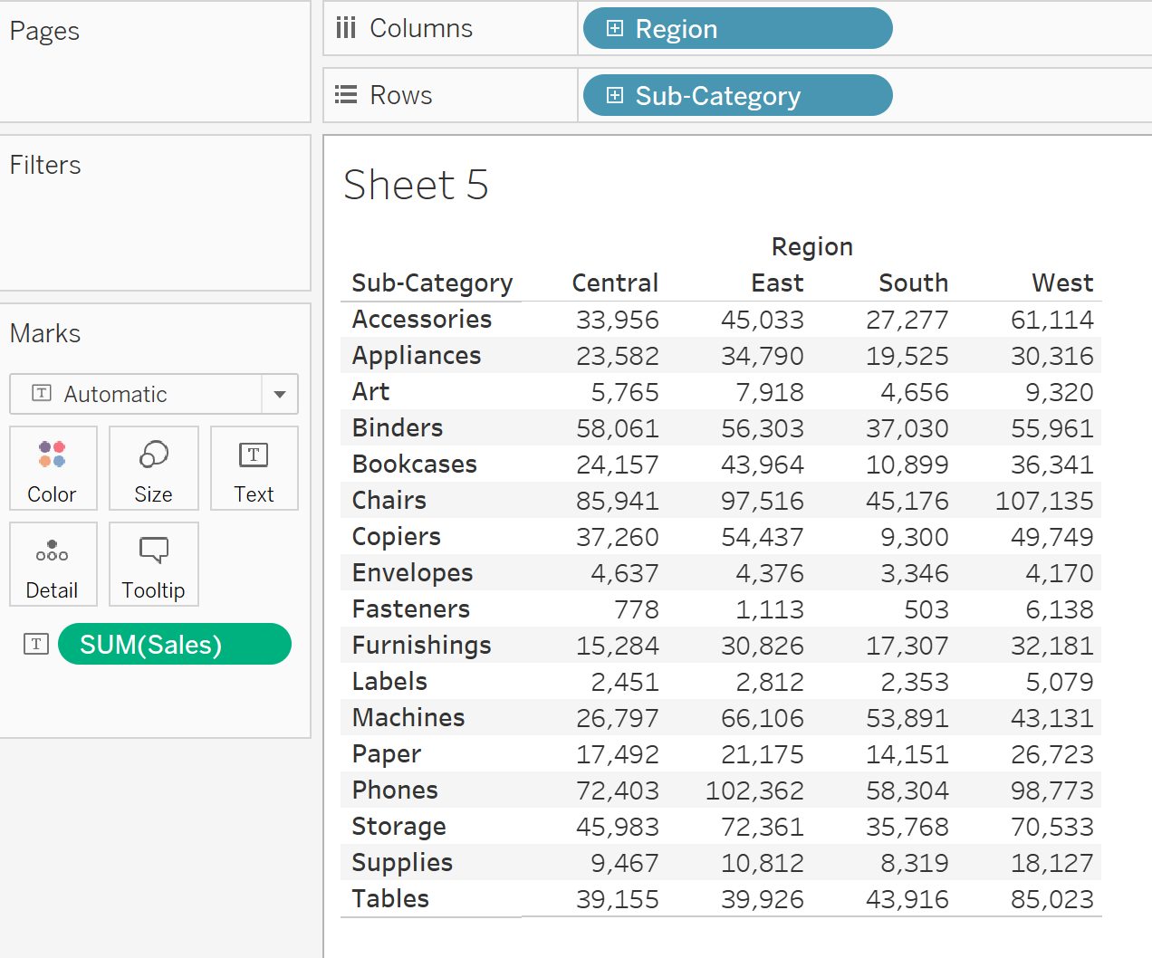Click the Sheet 5 title

[416, 185]
